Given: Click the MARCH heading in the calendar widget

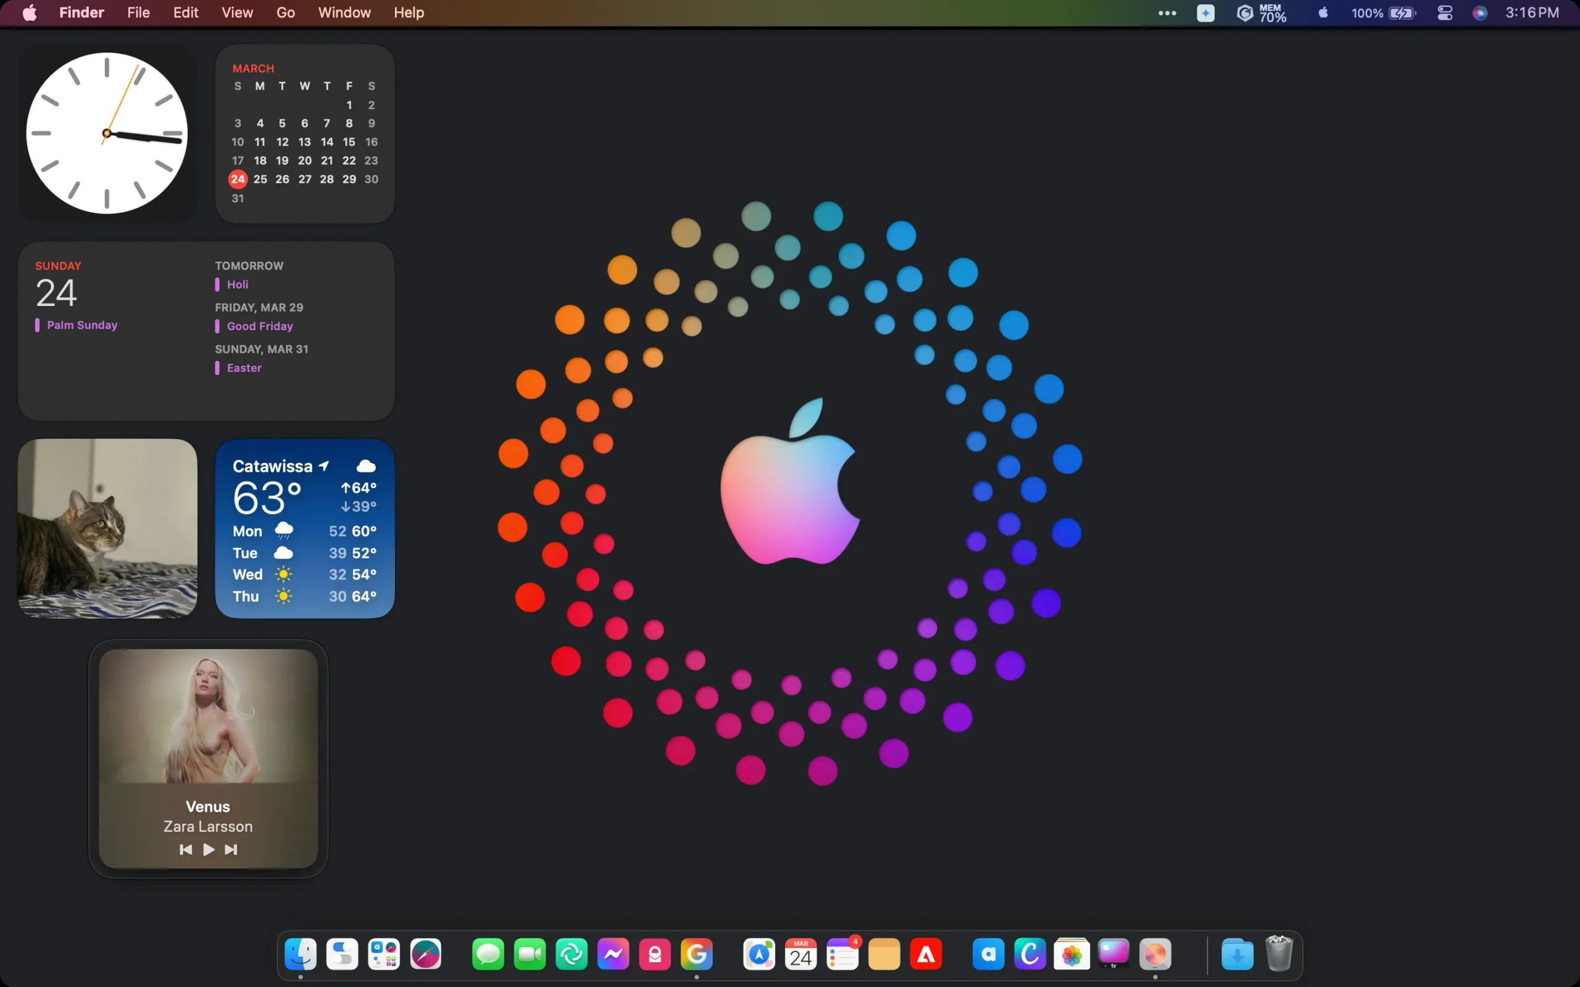Looking at the screenshot, I should 253,68.
